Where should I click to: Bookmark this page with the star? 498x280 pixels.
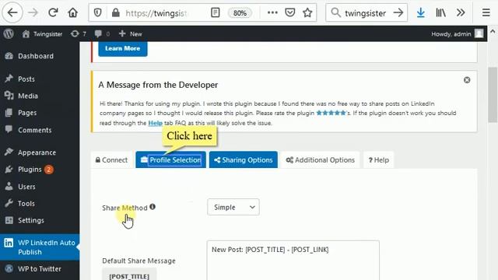point(307,12)
